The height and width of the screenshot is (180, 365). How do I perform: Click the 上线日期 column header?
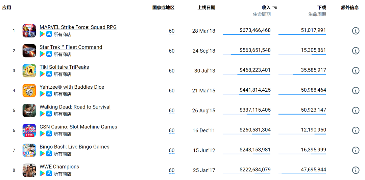click(206, 7)
